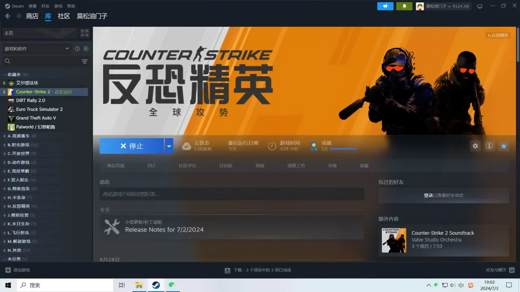
Task: Collapse the 收藏夹 favorites category
Action: [4, 74]
